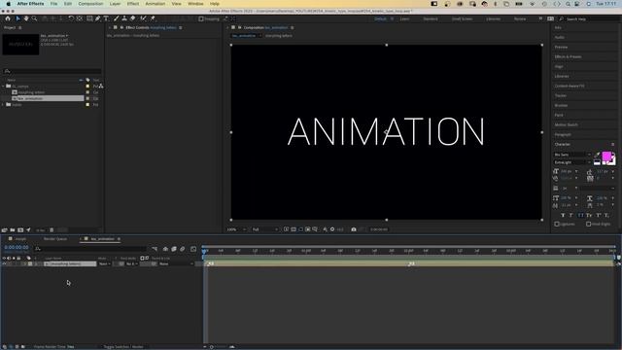Open the font family dropdown
Screen dimensions: 622x350
[x=572, y=155]
